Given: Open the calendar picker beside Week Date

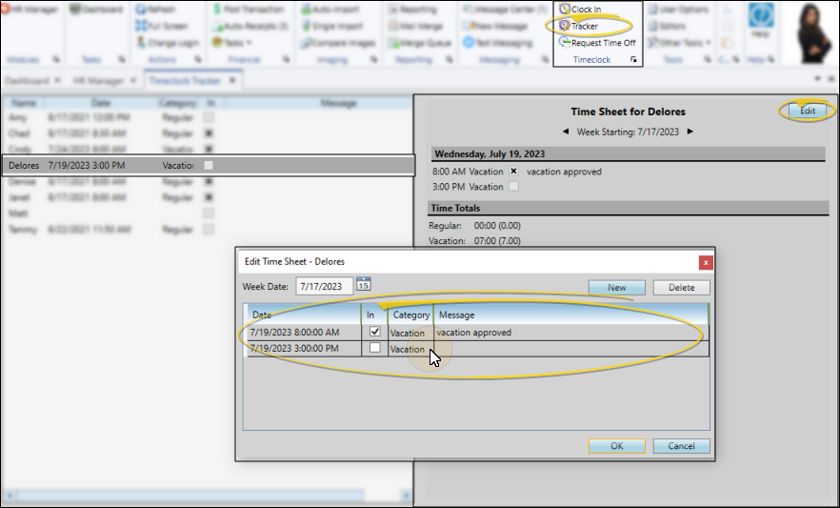Looking at the screenshot, I should point(363,284).
